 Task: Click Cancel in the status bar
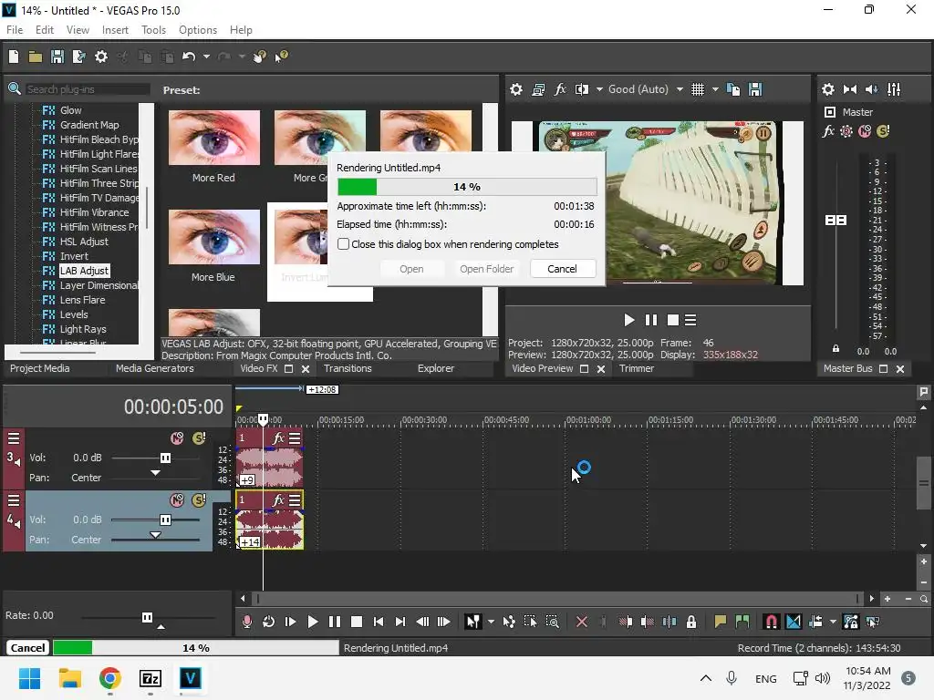27,648
